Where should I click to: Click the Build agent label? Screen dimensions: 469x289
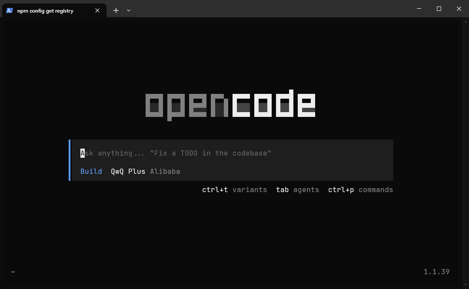91,171
